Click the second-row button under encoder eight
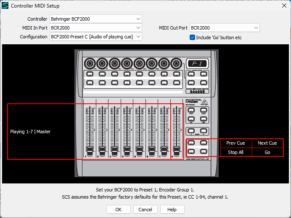291x218 pixels. coord(177,83)
